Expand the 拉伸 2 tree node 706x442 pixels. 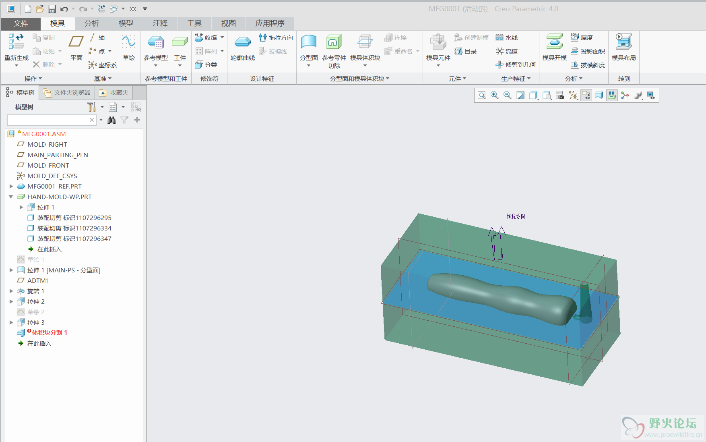tap(11, 301)
